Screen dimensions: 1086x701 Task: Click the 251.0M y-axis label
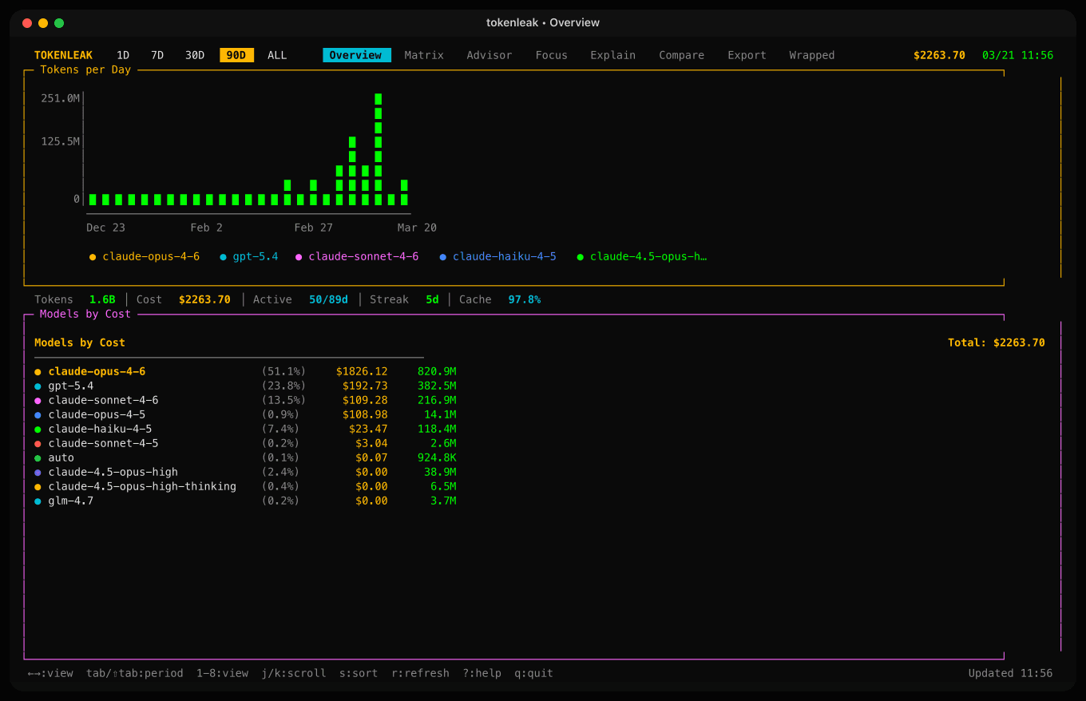61,98
